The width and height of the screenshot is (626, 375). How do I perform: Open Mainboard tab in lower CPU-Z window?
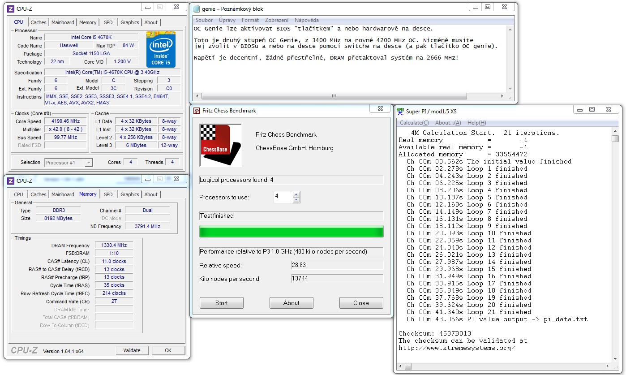pyautogui.click(x=63, y=194)
